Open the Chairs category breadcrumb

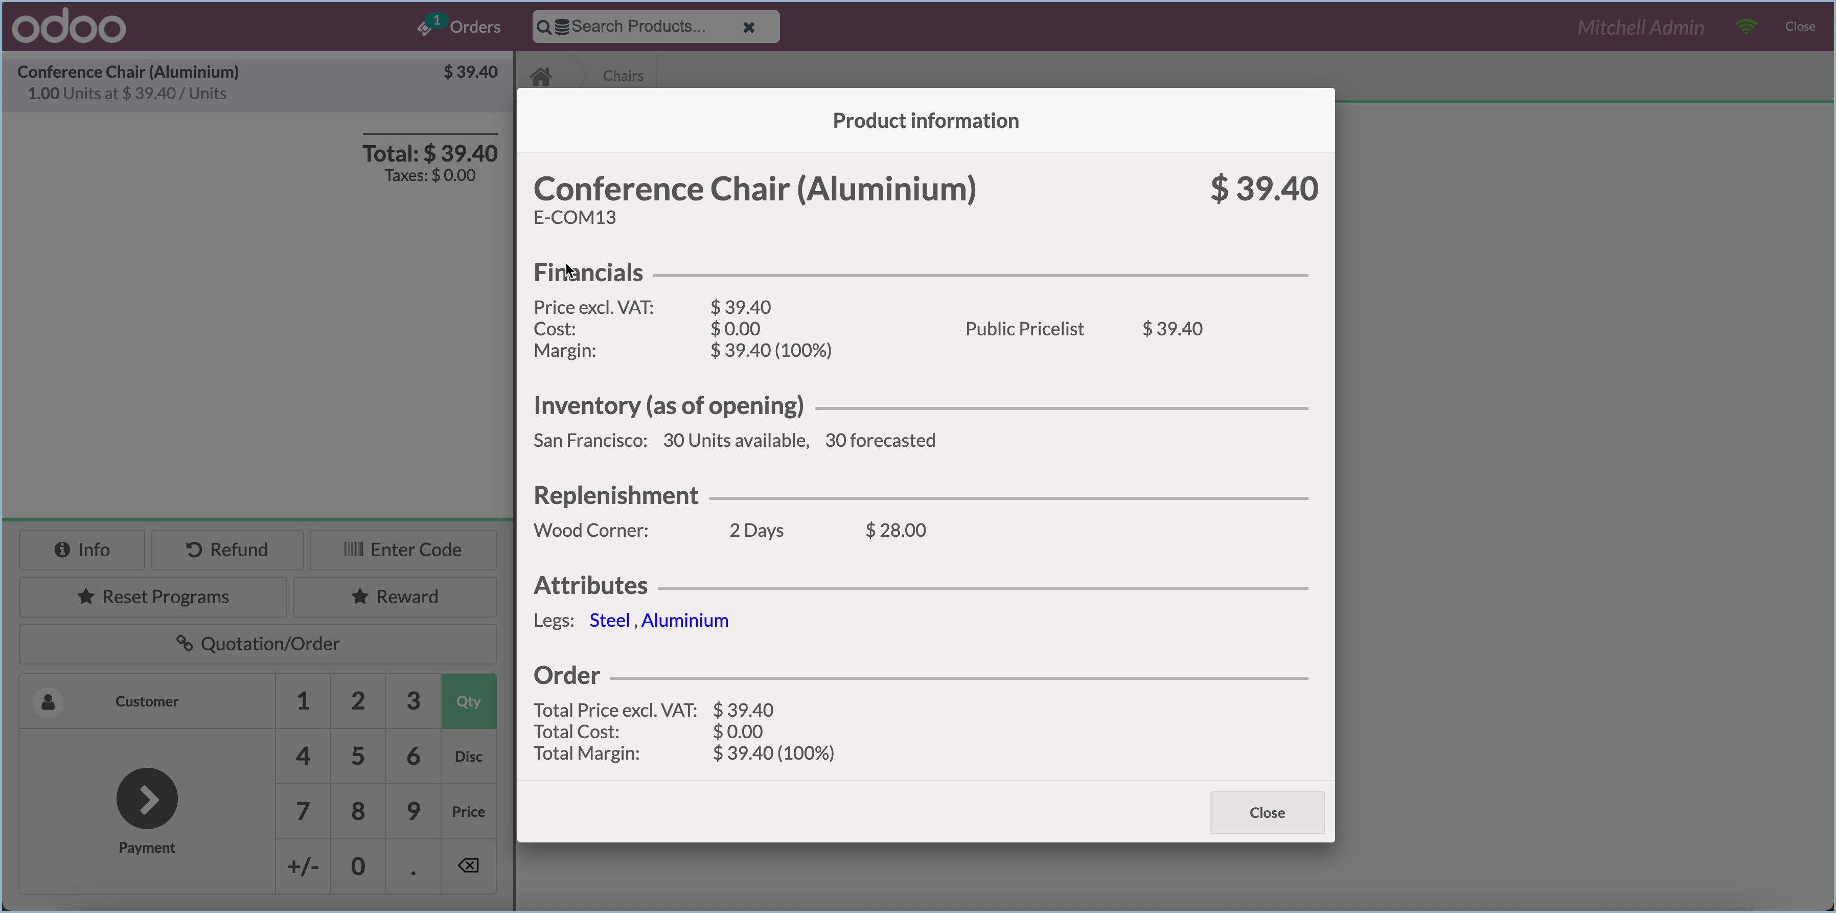click(x=623, y=76)
